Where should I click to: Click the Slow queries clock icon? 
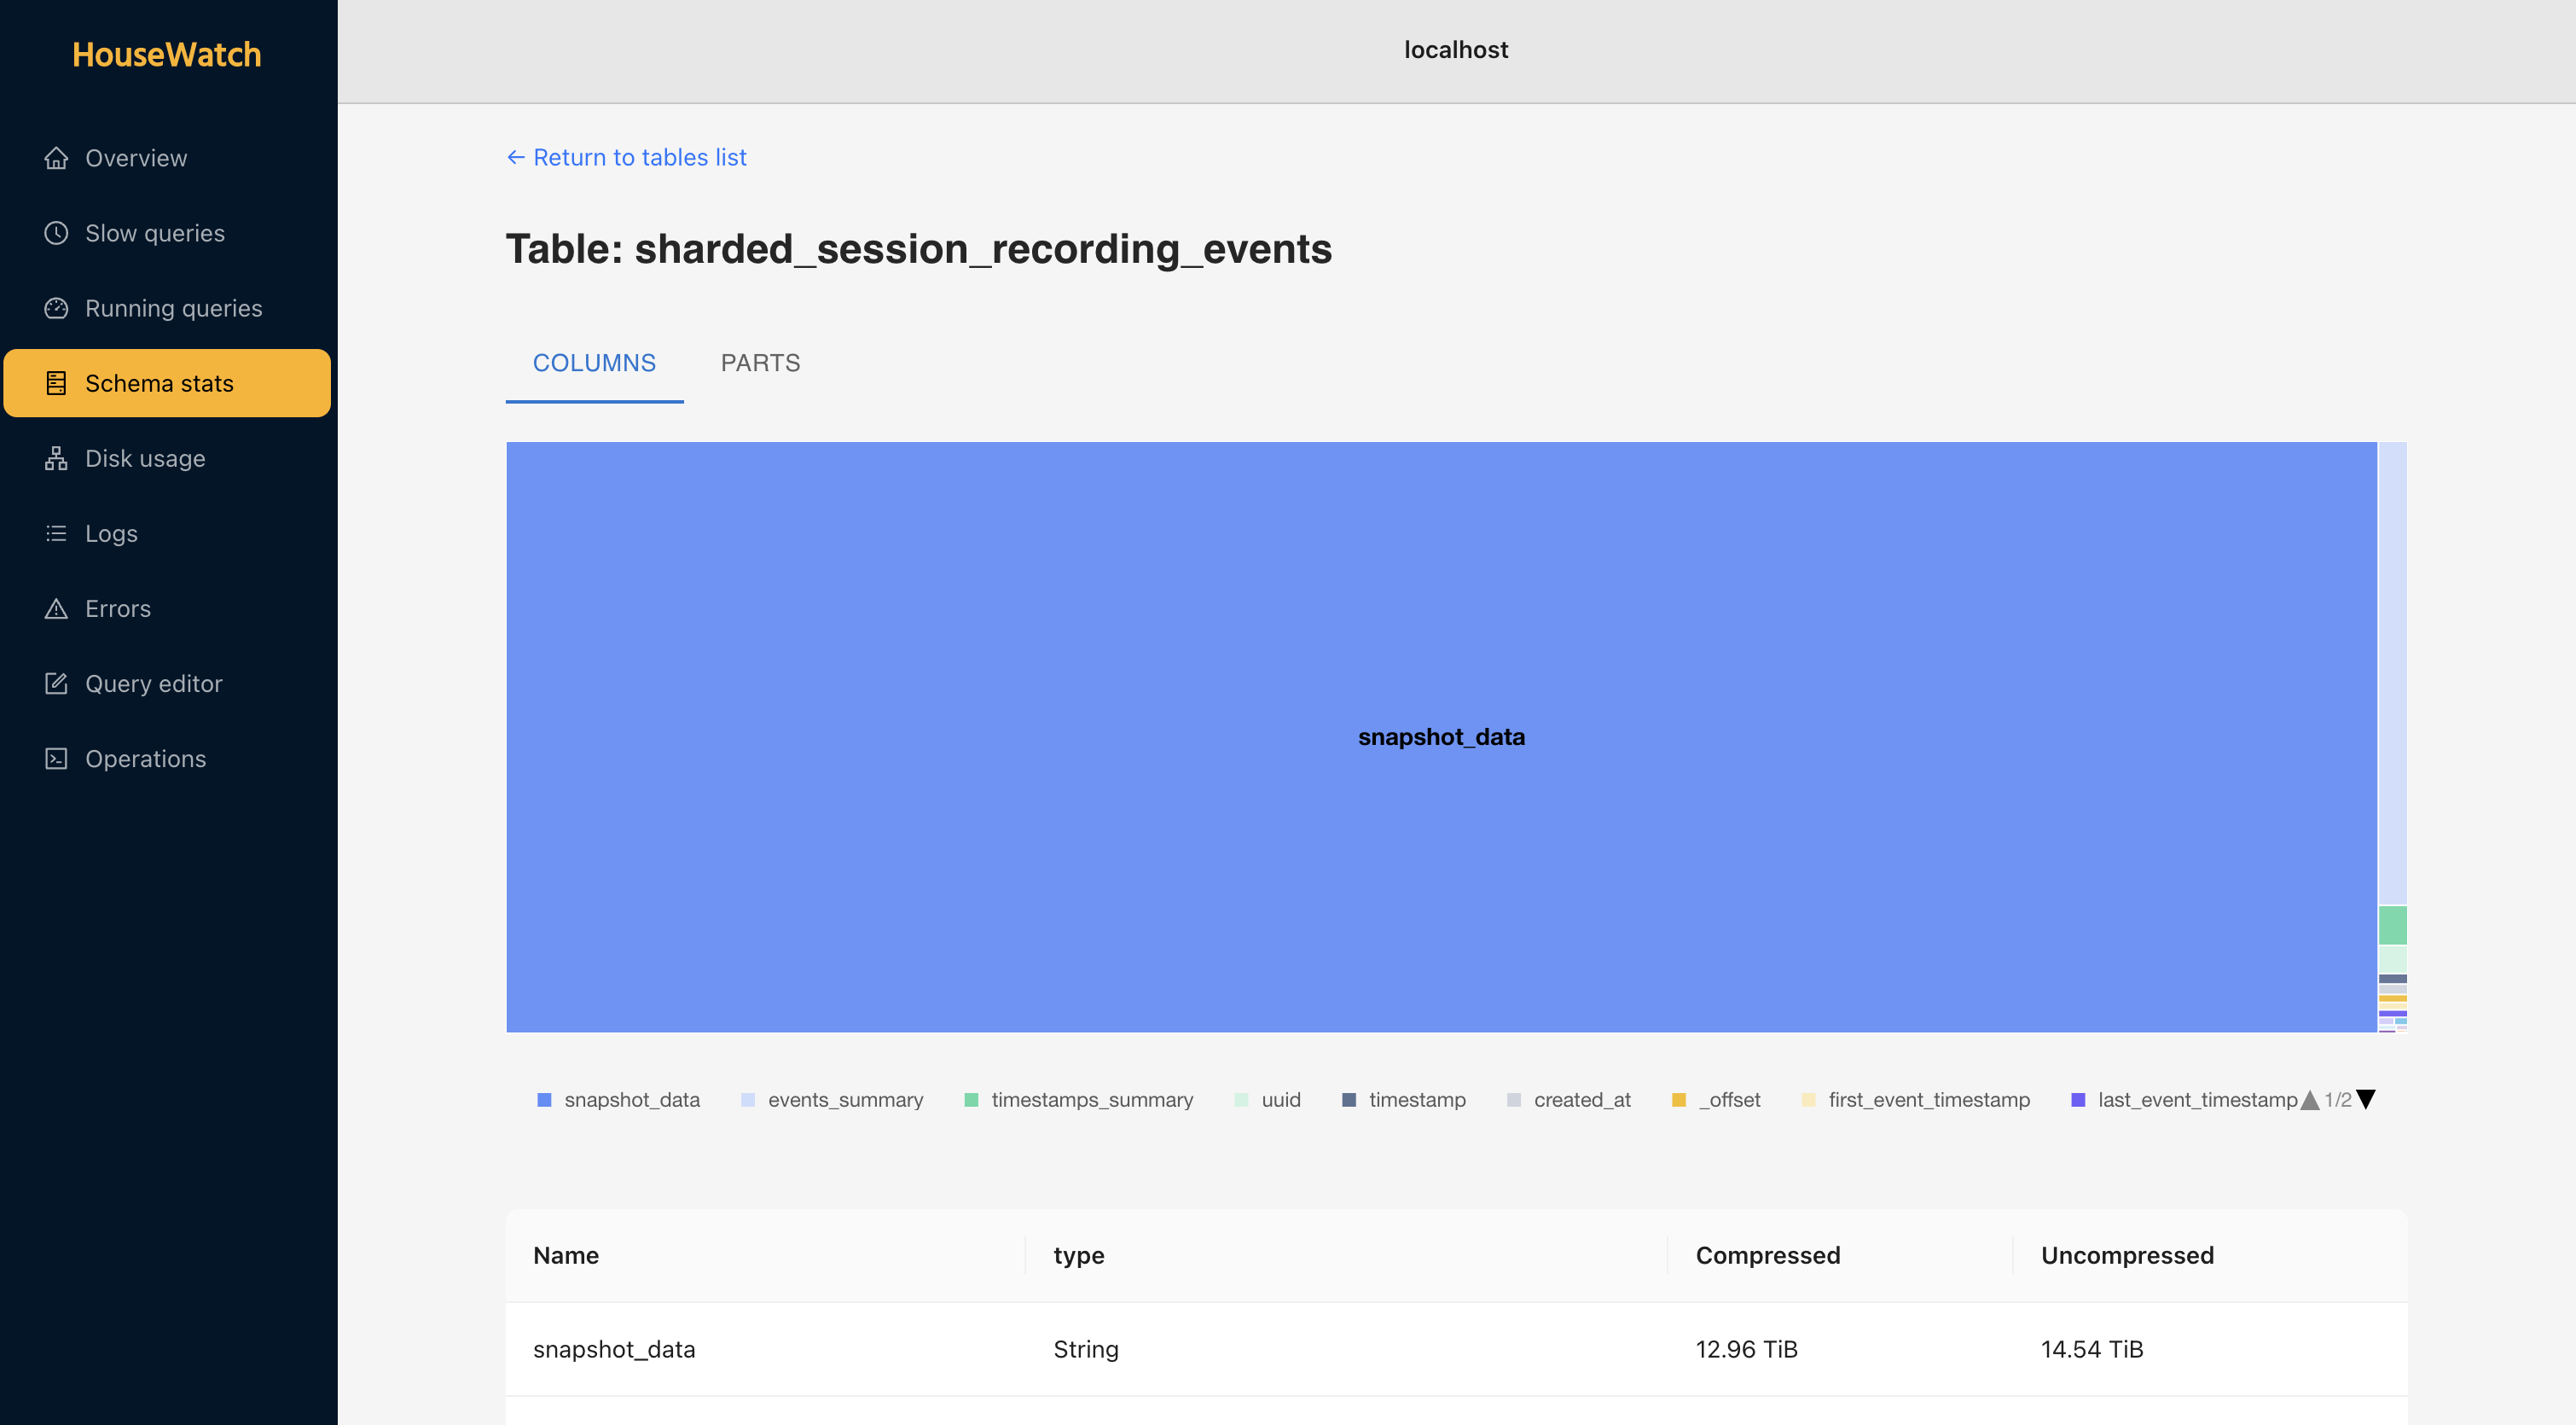[x=56, y=233]
